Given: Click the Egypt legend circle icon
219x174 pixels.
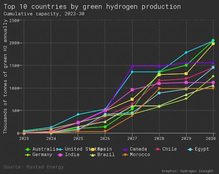Looking at the screenshot, I should click(190, 149).
